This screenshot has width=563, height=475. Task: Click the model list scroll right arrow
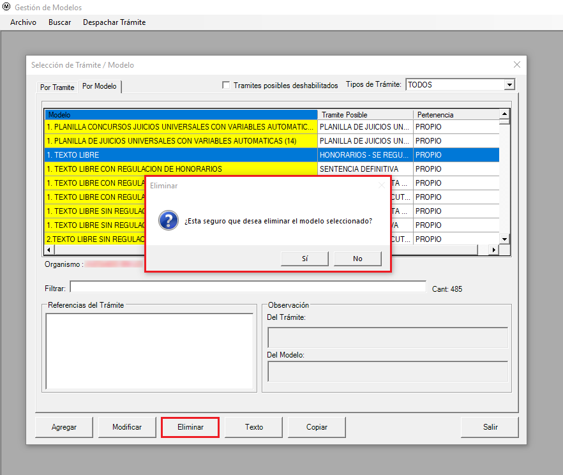(494, 250)
